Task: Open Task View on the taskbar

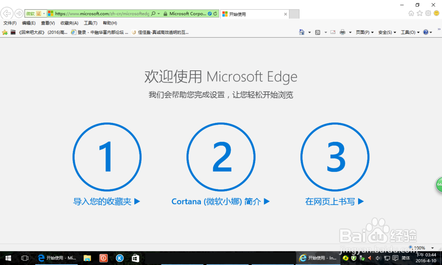Action: tap(25, 258)
